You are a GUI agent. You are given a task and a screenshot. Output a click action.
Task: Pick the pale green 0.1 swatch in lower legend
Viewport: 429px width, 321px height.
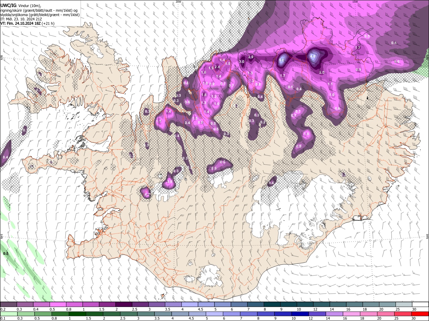[8, 314]
